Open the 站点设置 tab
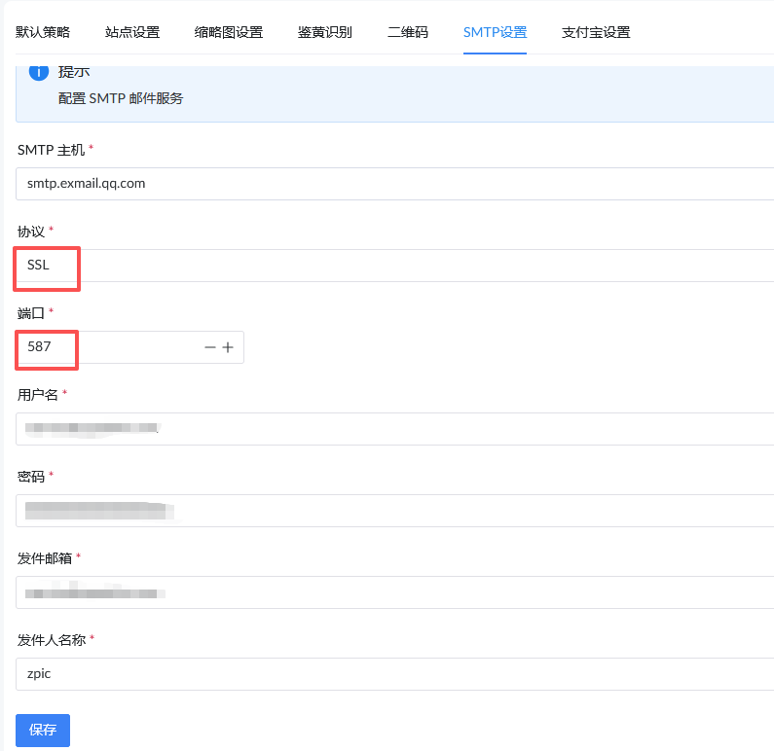Image resolution: width=774 pixels, height=751 pixels. (x=132, y=32)
